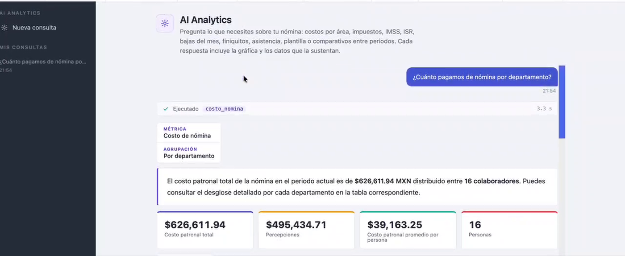Select the Percepciones $495,434.71 card

pos(306,230)
